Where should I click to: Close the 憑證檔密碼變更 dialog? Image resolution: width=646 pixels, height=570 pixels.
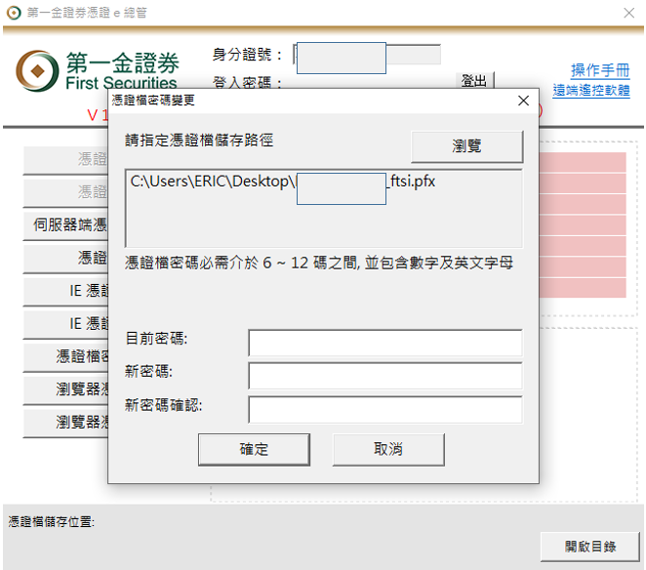[523, 101]
